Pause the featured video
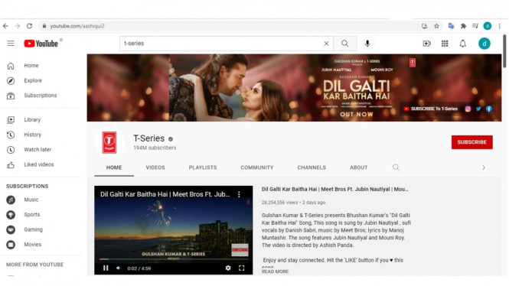 pos(106,268)
